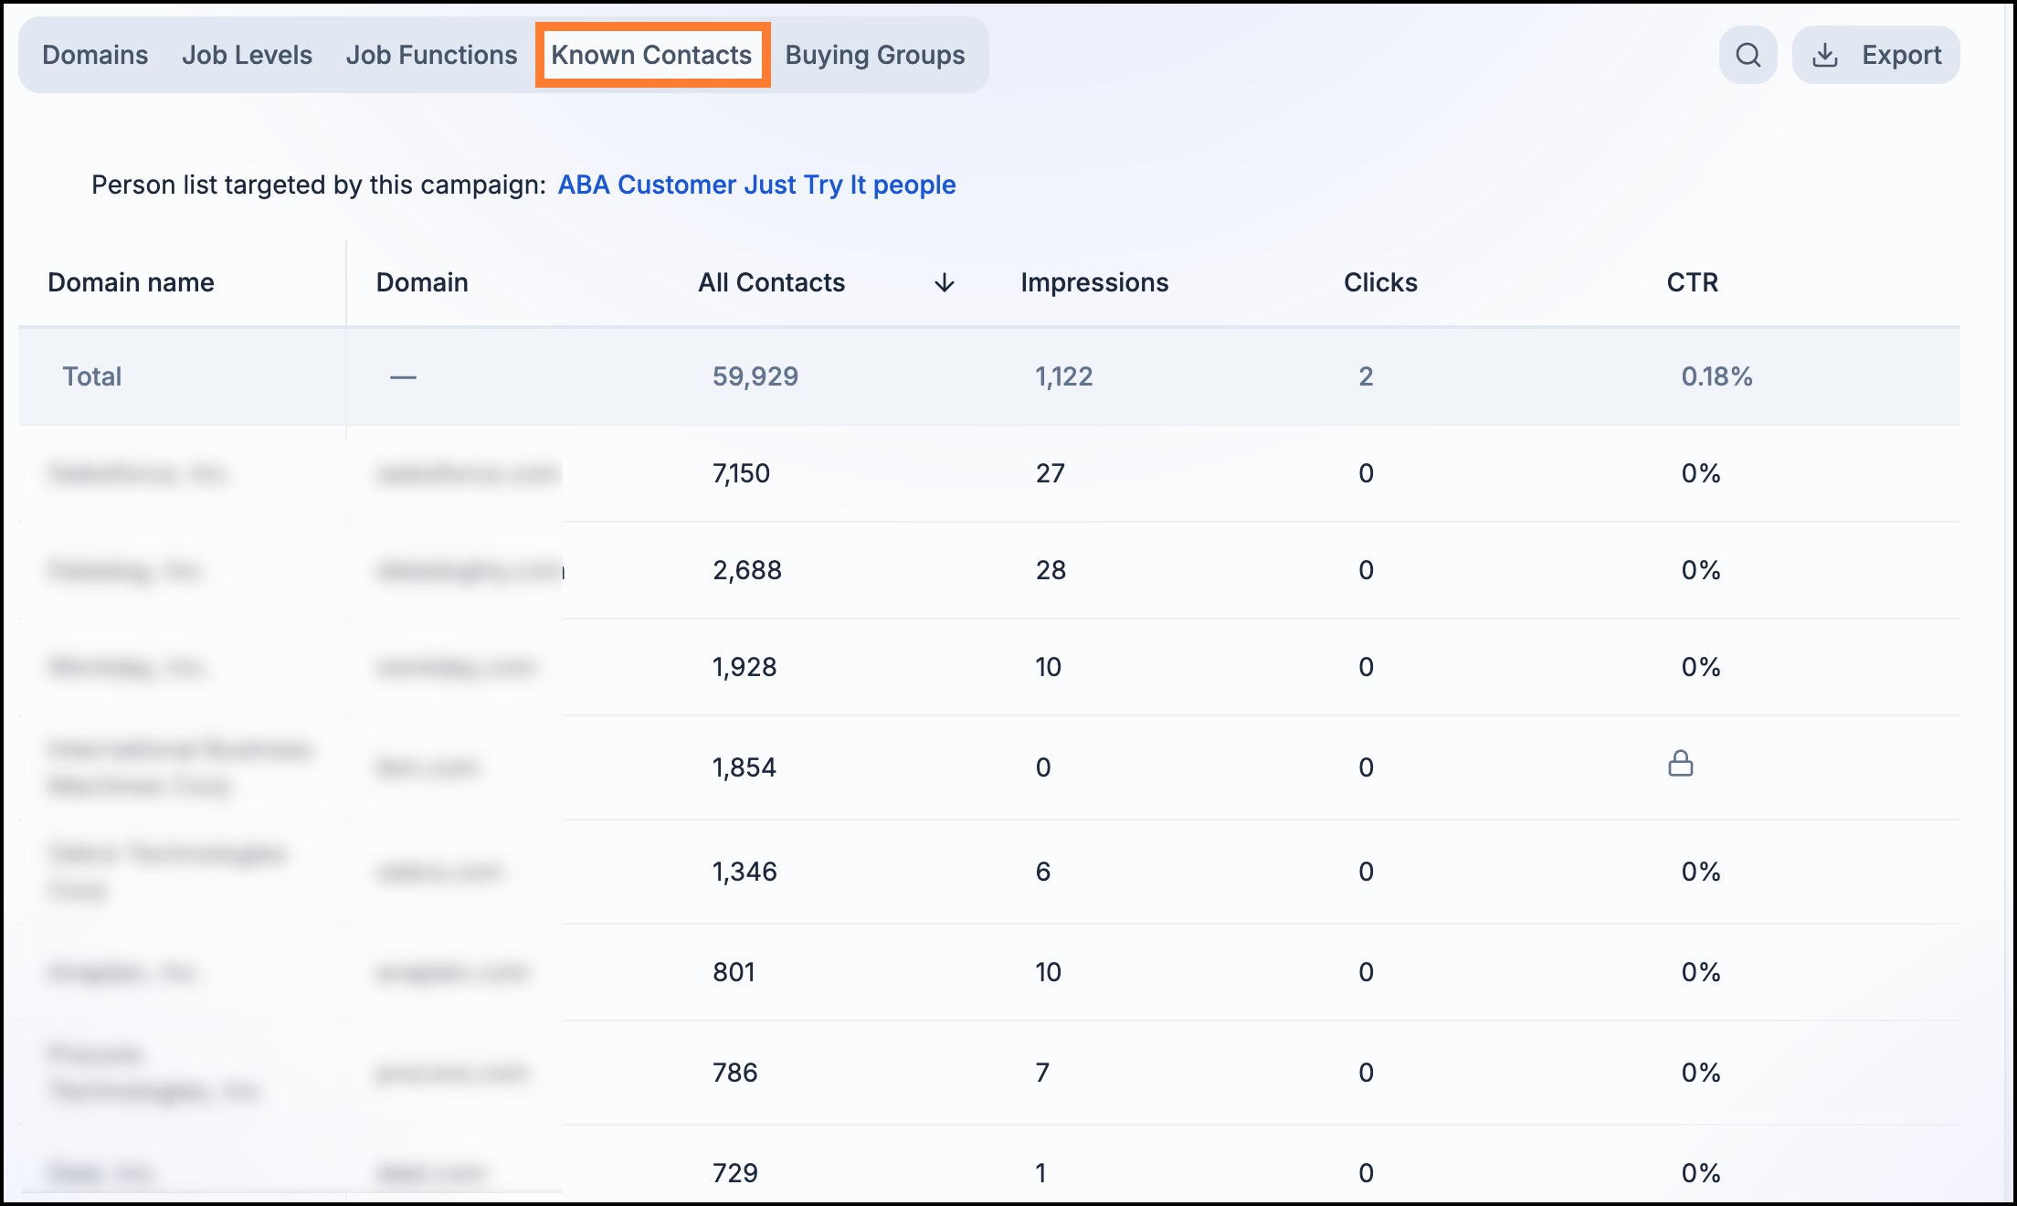Screen dimensions: 2017x1206
Task: Click the impressions value 28
Action: (x=1051, y=570)
